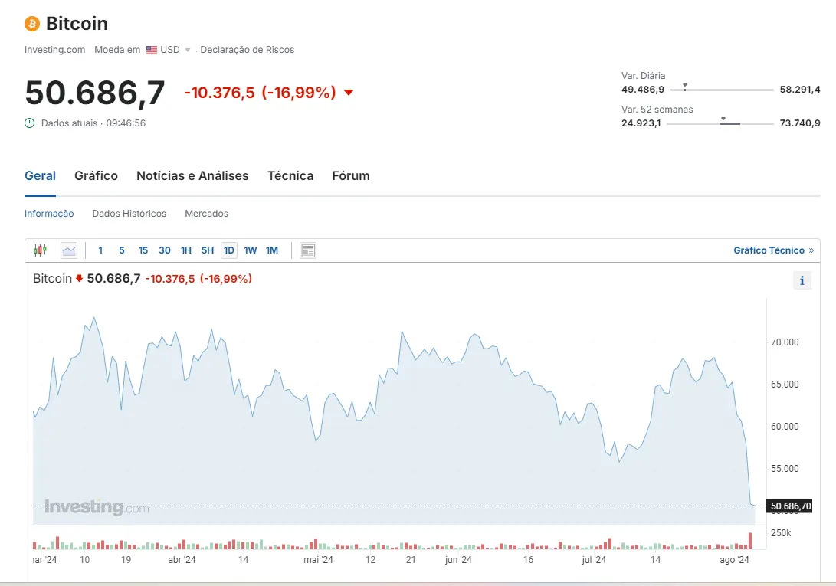
Task: Go to the Técnica tab
Action: pyautogui.click(x=290, y=176)
